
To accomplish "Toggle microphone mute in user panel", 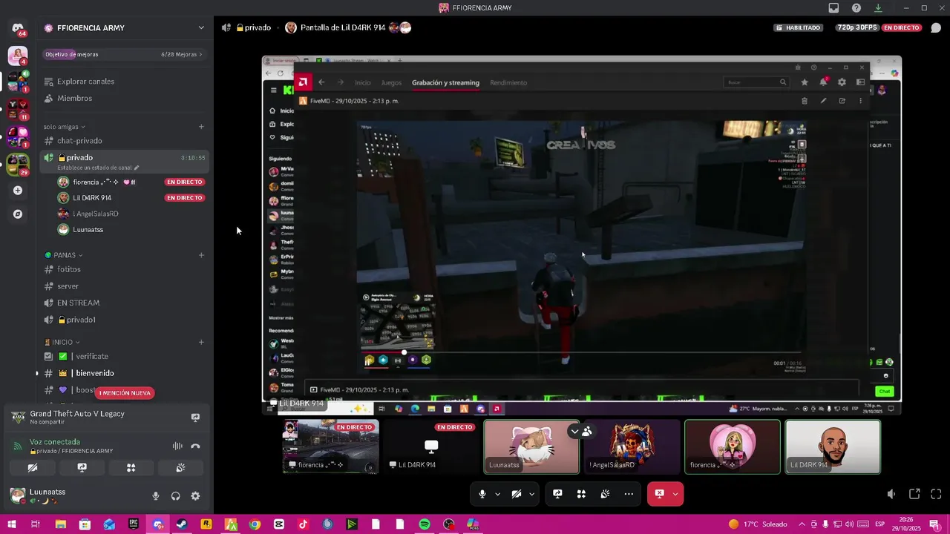I will [156, 496].
